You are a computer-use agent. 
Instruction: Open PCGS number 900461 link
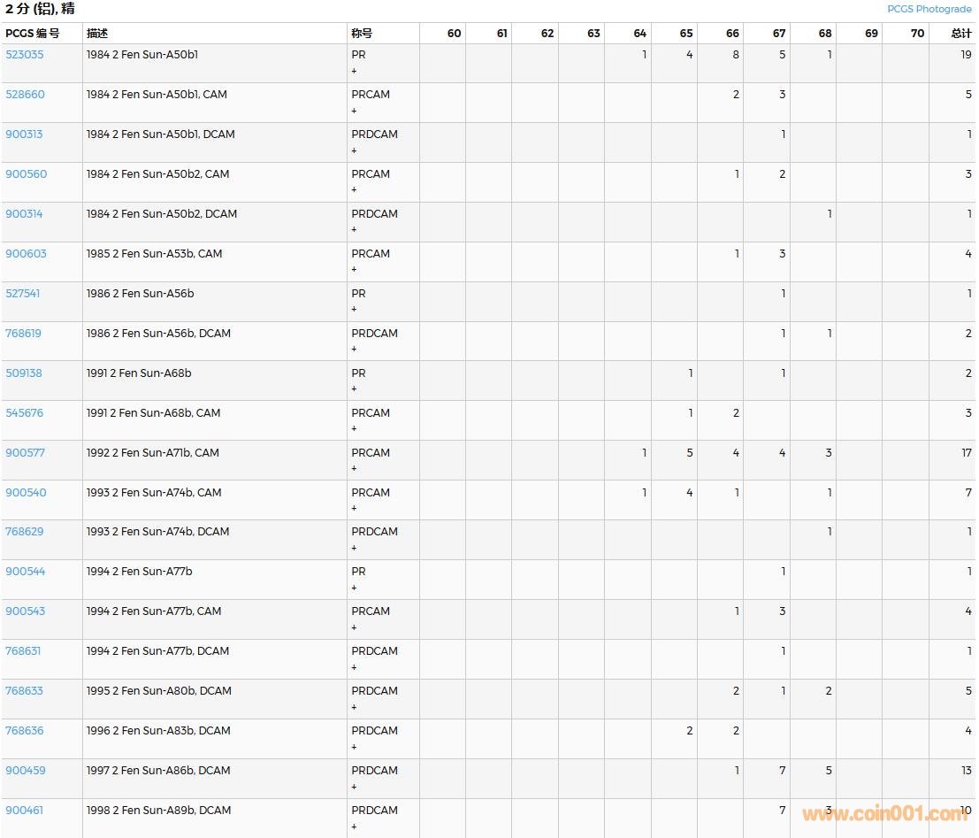pyautogui.click(x=24, y=811)
